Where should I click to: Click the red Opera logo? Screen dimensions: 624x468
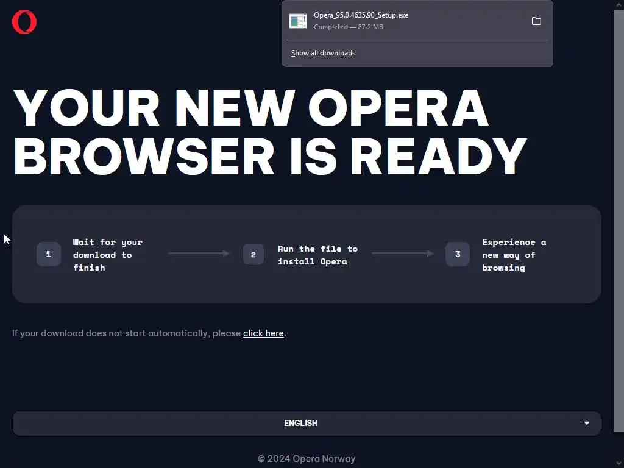click(x=24, y=22)
